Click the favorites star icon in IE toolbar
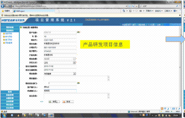The image size is (185, 118). [3, 11]
